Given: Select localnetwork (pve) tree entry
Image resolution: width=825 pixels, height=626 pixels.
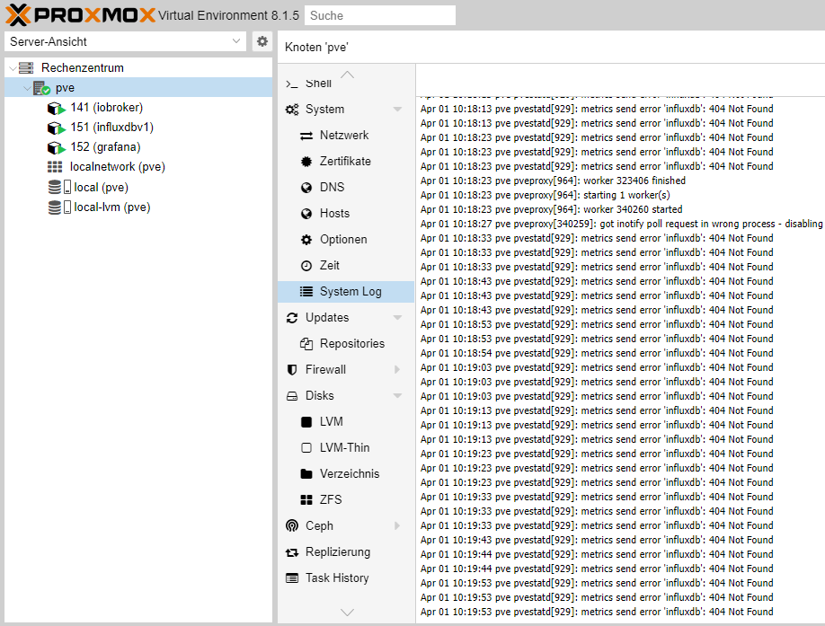Looking at the screenshot, I should coord(118,167).
